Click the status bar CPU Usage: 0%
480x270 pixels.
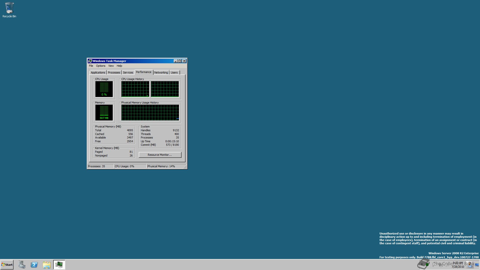(x=130, y=166)
